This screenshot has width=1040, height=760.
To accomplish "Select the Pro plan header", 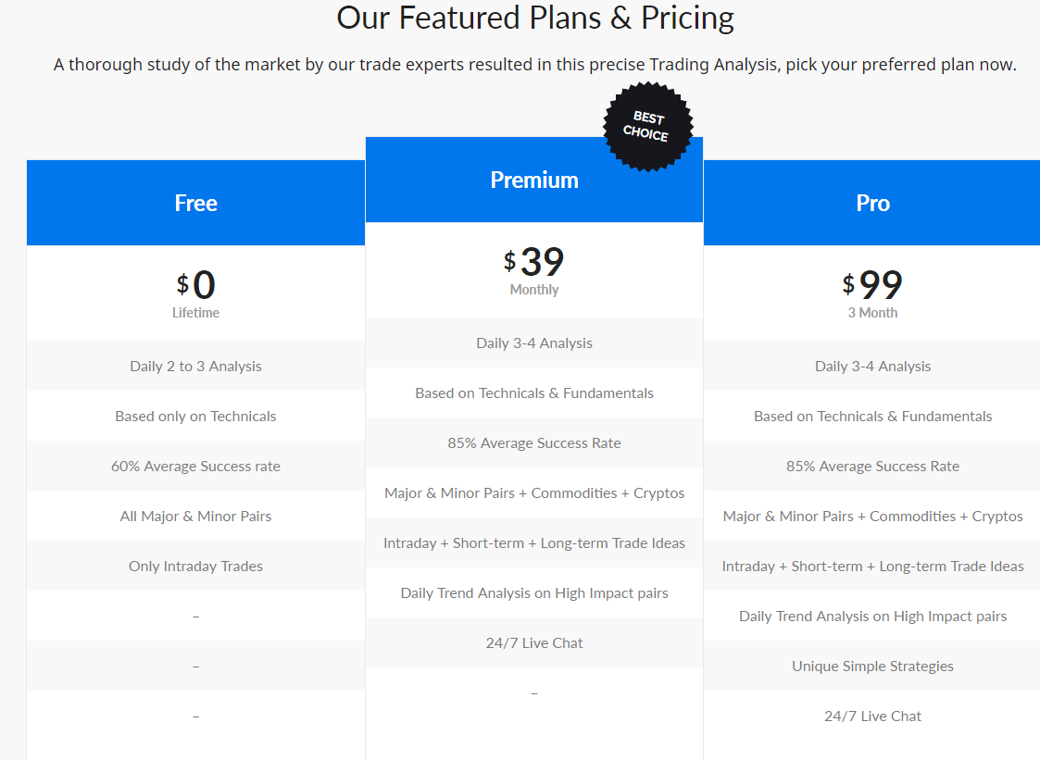I will (x=872, y=203).
